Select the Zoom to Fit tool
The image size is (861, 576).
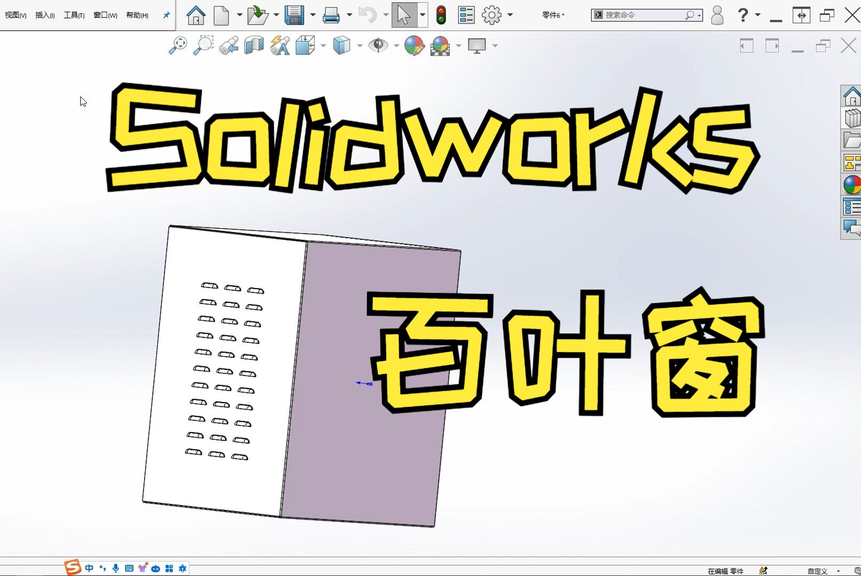click(x=179, y=45)
